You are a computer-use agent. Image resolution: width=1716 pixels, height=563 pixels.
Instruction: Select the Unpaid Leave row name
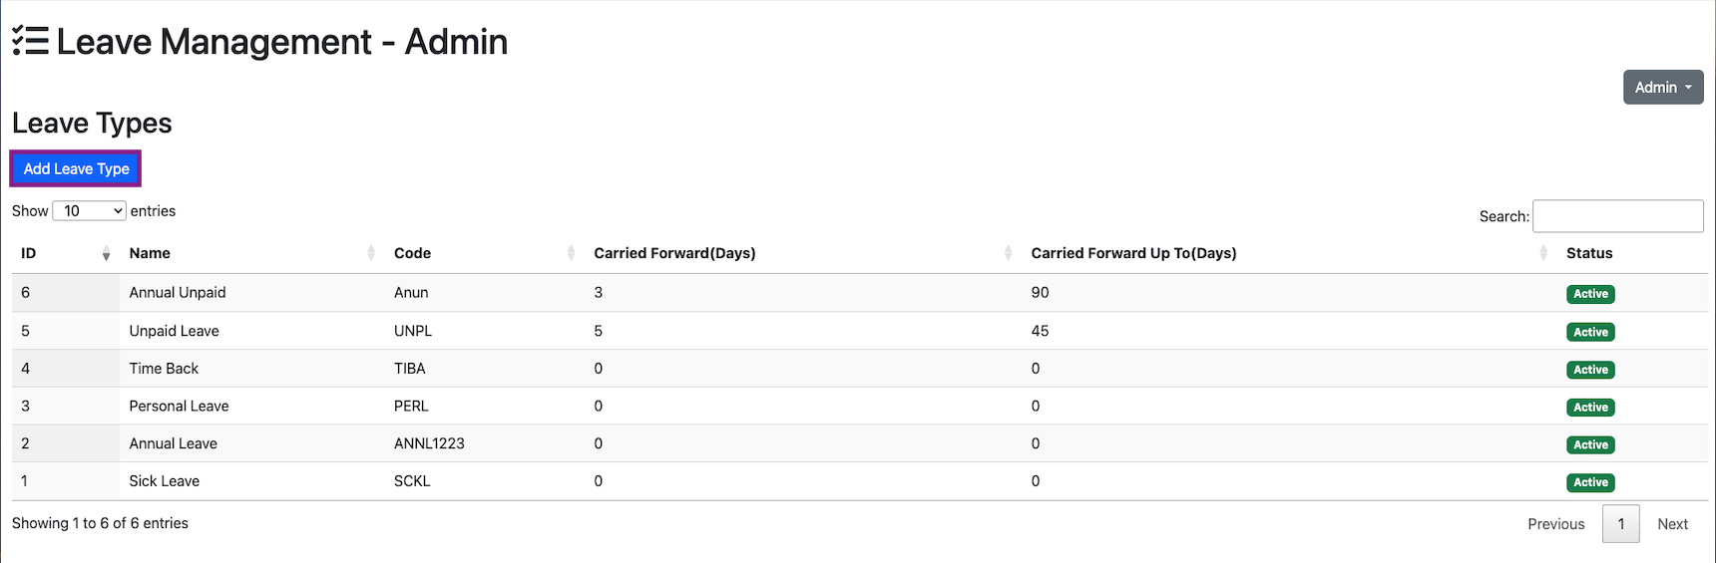coord(174,331)
